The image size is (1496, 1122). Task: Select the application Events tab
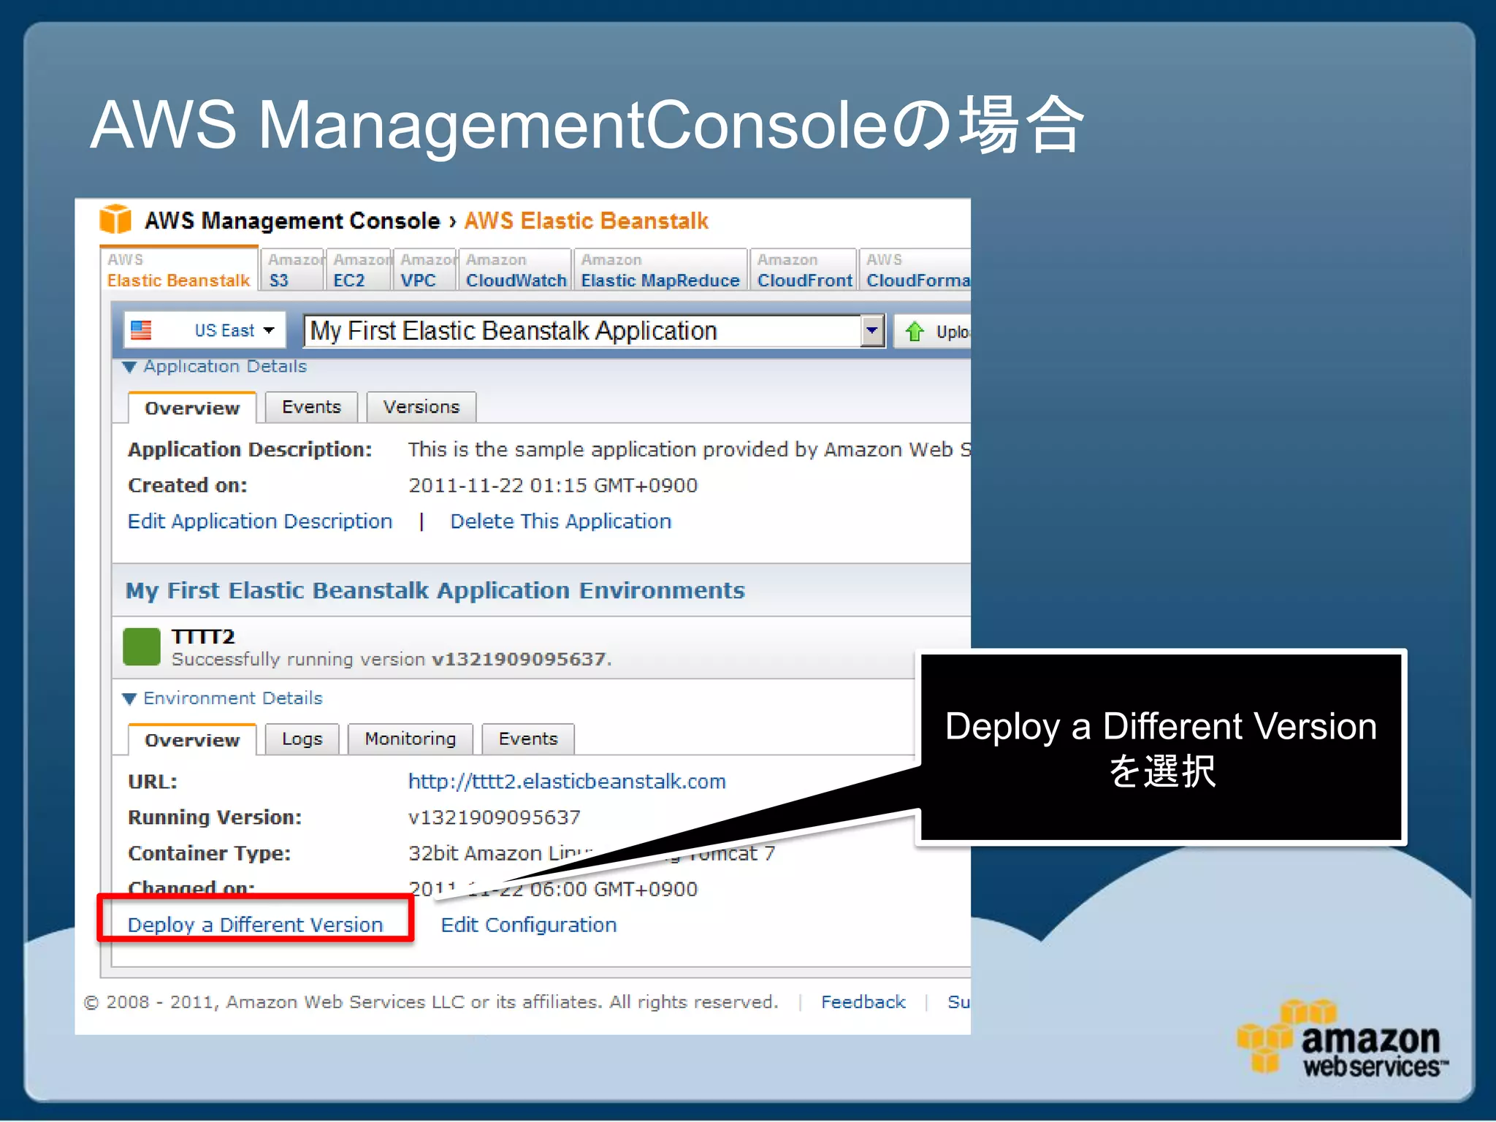(x=311, y=407)
